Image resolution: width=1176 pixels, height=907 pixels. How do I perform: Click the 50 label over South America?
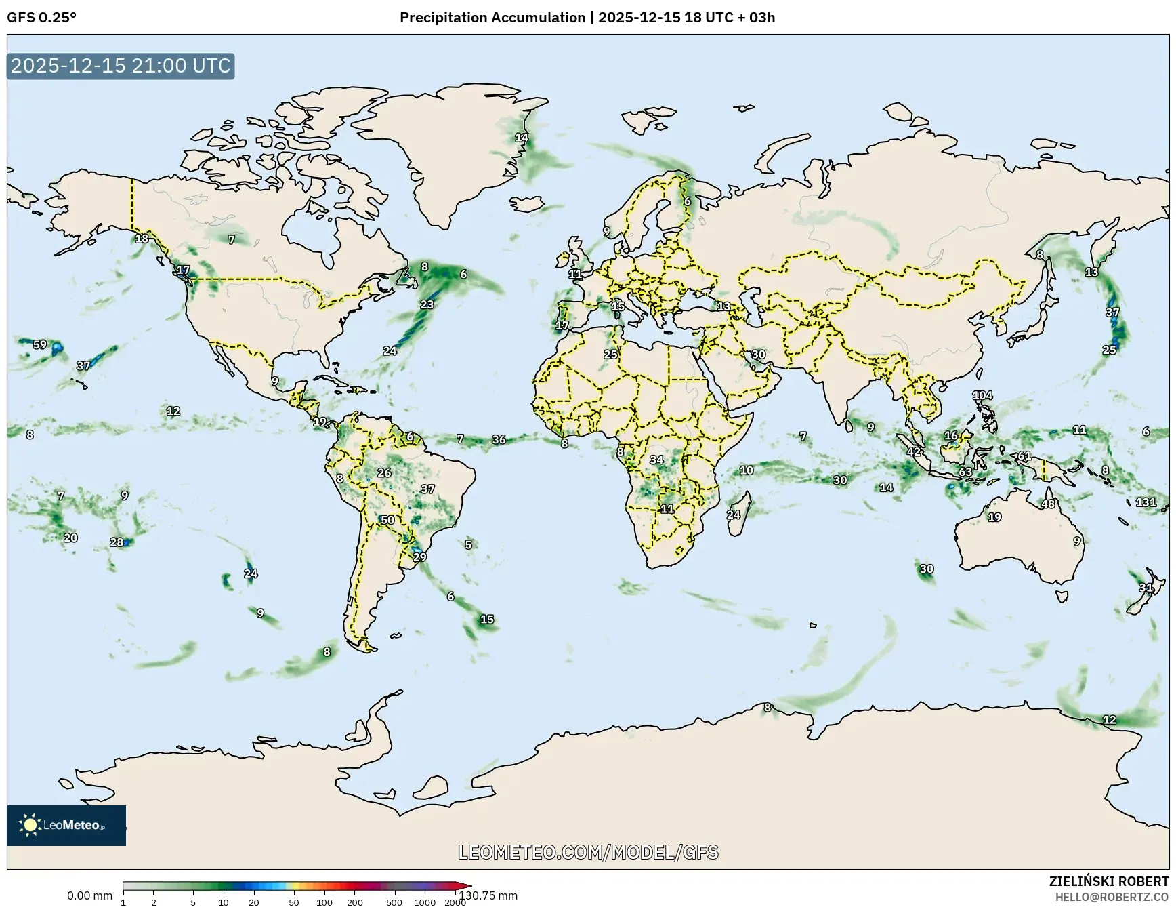click(388, 519)
